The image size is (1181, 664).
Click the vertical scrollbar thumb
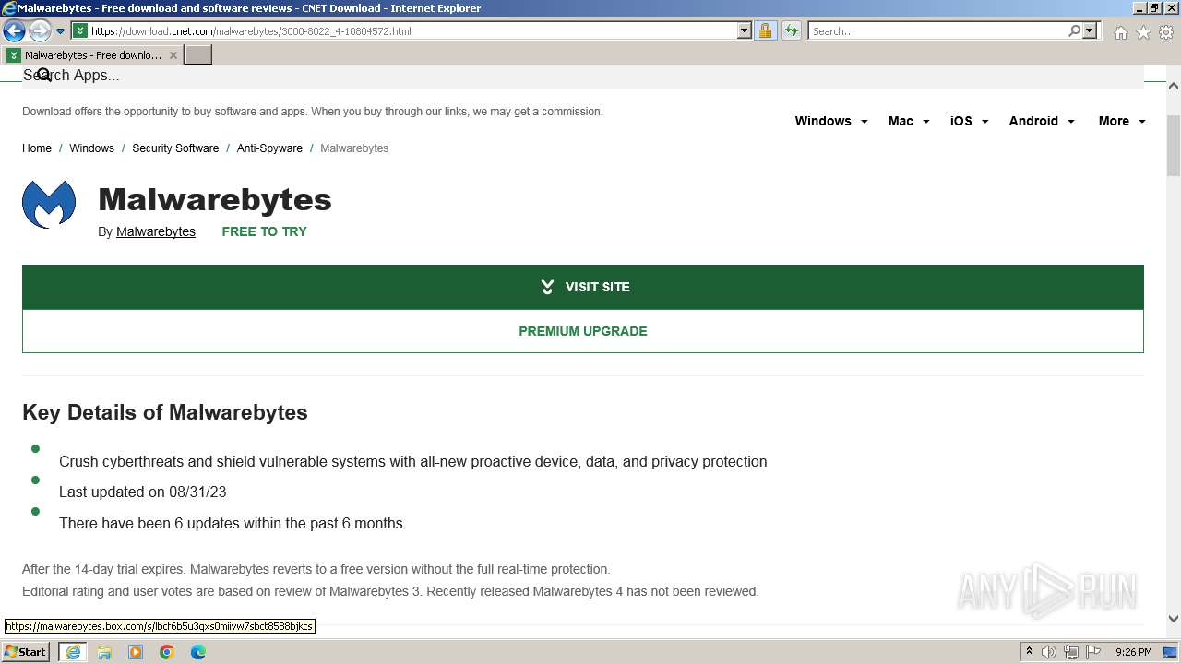[x=1174, y=146]
